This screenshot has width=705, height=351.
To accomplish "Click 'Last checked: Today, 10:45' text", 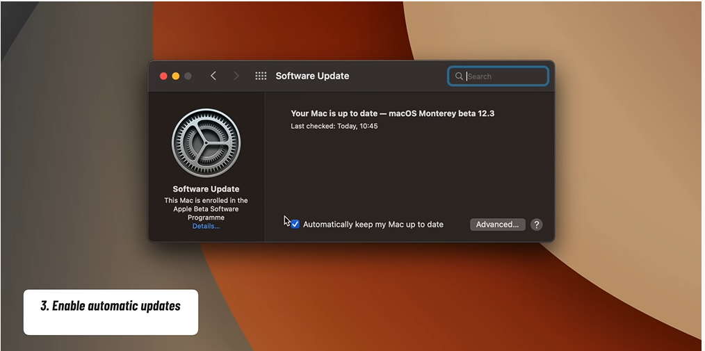I will (x=334, y=126).
